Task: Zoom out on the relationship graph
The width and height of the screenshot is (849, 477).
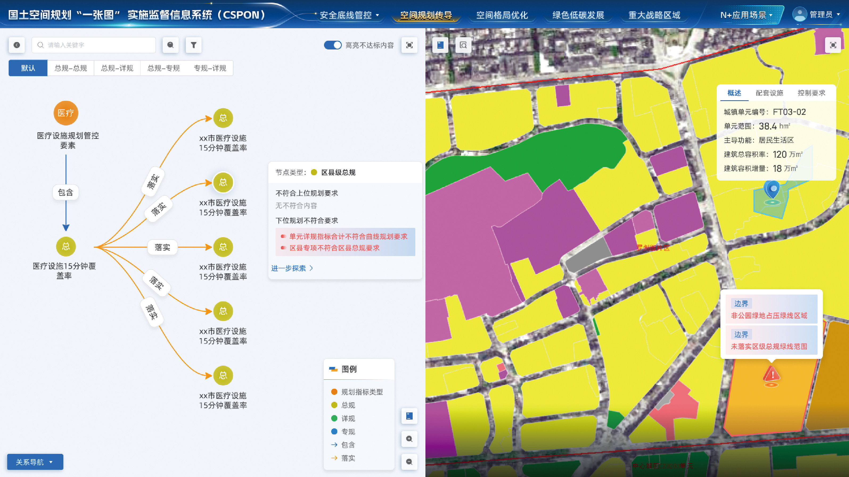Action: [409, 462]
